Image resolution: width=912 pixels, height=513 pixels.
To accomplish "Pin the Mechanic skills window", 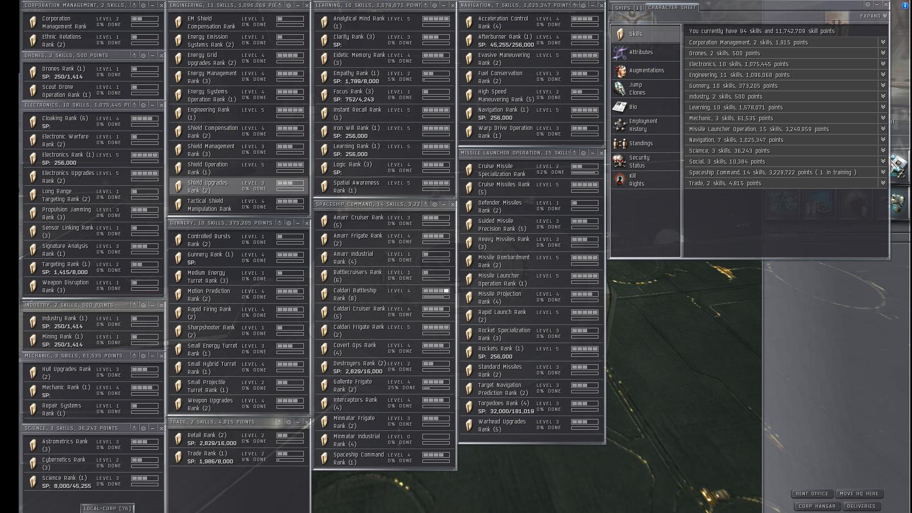I will (x=143, y=356).
